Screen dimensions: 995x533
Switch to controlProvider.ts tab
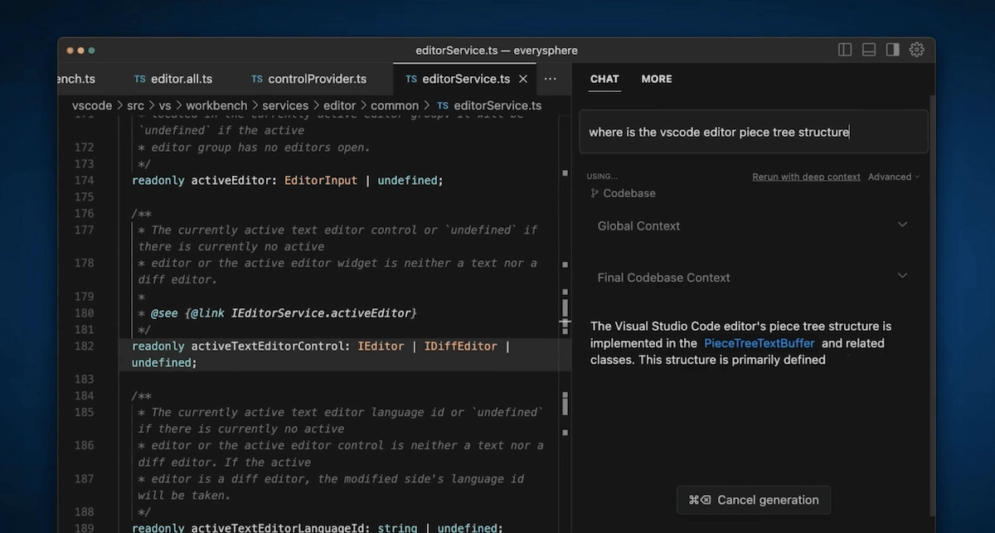click(x=309, y=79)
